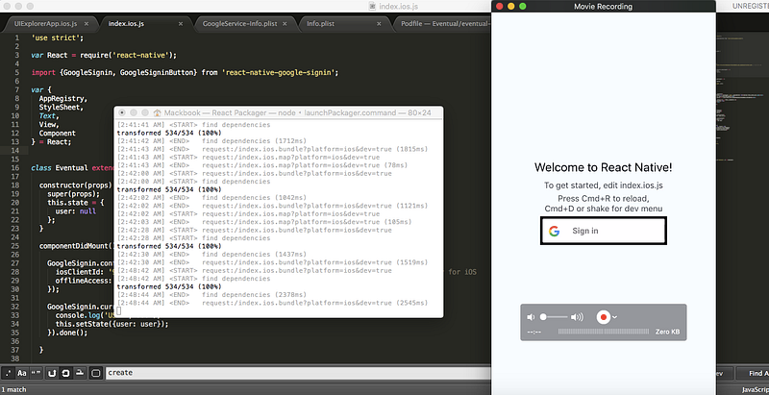Screen dimensions: 769x395
Task: Toggle in-selection search icon
Action: (65, 373)
